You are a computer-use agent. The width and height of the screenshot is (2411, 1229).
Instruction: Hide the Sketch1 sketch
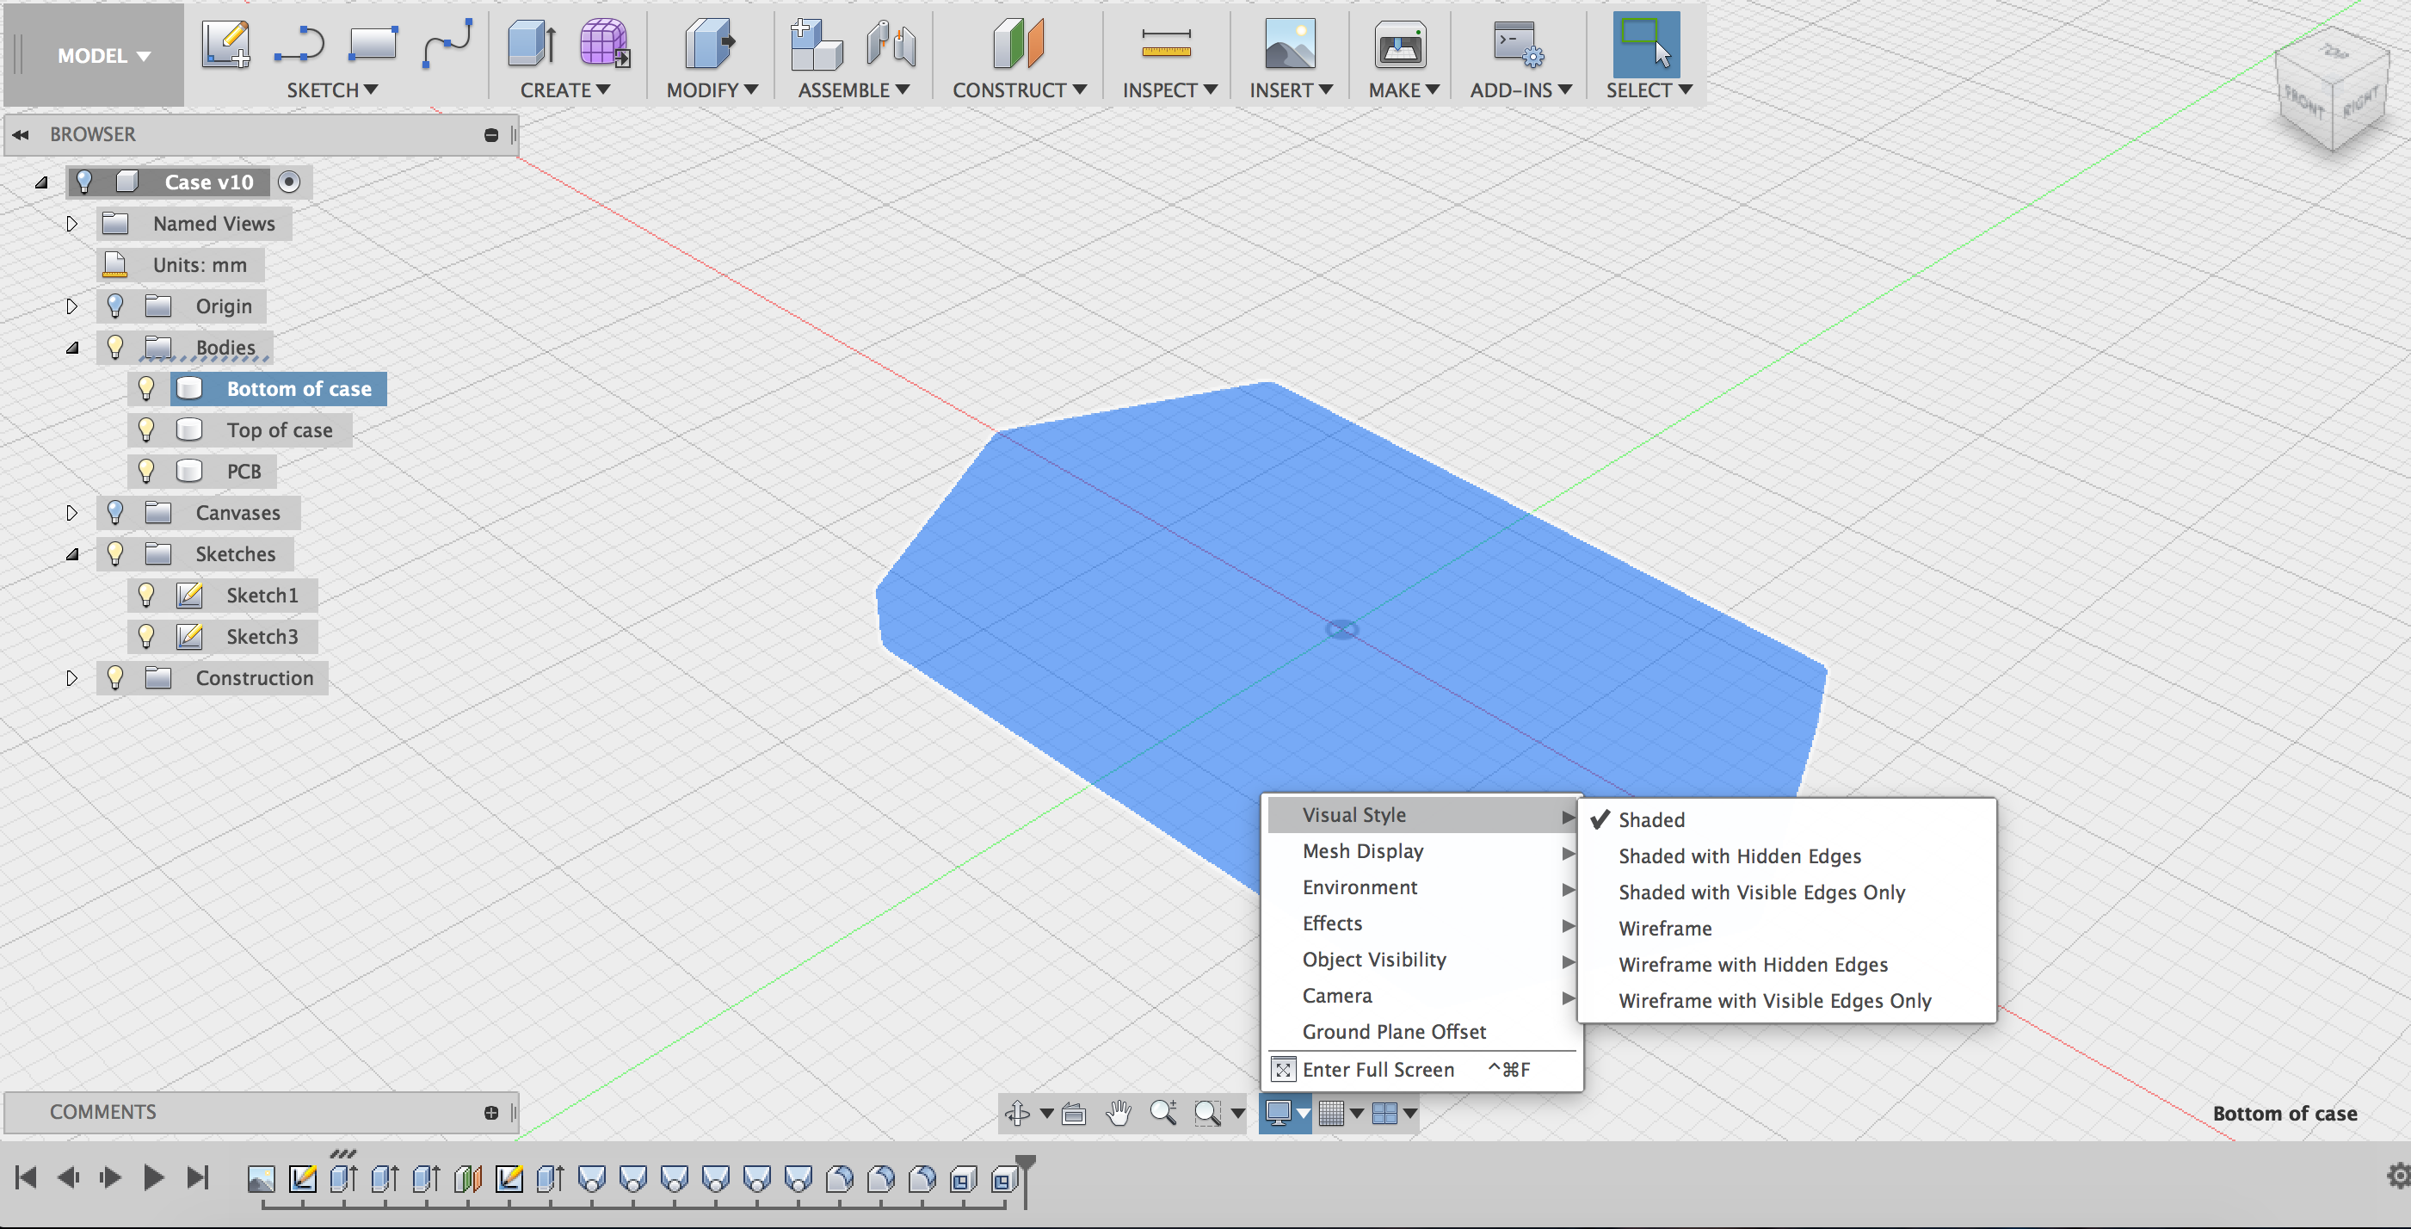[x=146, y=595]
